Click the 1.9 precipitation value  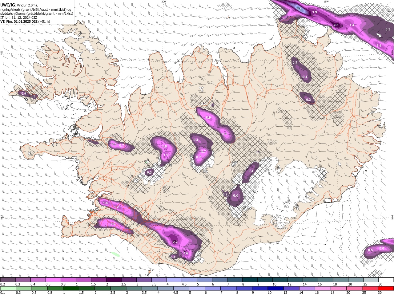pos(315,12)
